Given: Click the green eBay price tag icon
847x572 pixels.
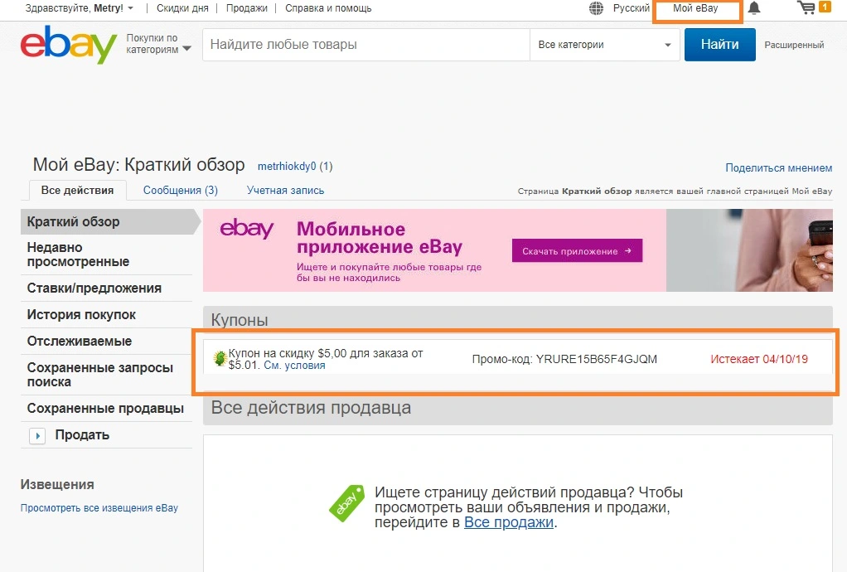Looking at the screenshot, I should 346,503.
